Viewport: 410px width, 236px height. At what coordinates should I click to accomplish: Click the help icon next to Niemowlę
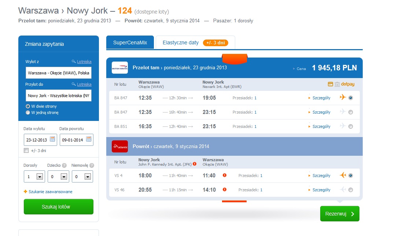tap(92, 165)
